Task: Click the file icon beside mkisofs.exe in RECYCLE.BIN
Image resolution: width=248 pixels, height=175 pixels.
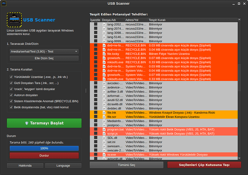Action: click(104, 62)
